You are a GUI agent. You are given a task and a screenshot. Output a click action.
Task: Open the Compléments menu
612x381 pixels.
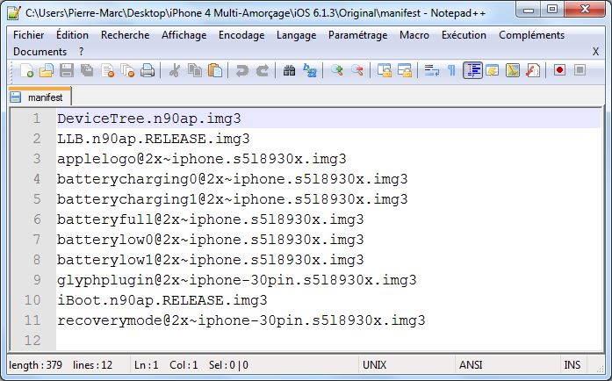[531, 35]
